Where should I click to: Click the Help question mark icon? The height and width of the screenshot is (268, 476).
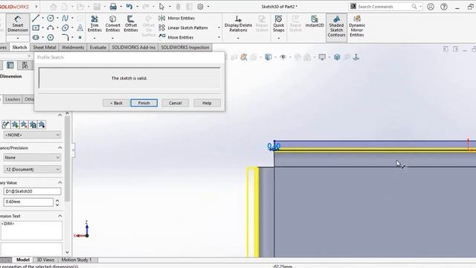(x=444, y=7)
